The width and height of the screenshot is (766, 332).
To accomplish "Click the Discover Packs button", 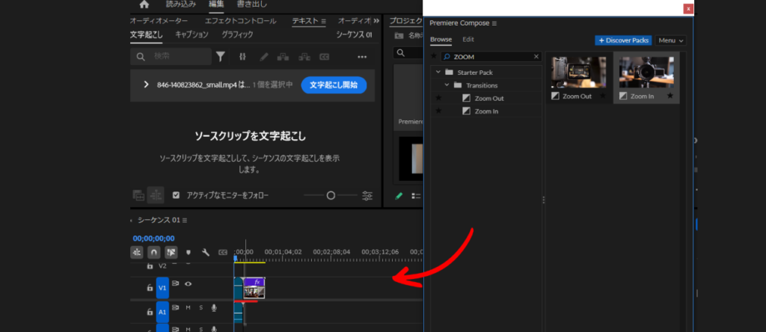I will click(623, 40).
